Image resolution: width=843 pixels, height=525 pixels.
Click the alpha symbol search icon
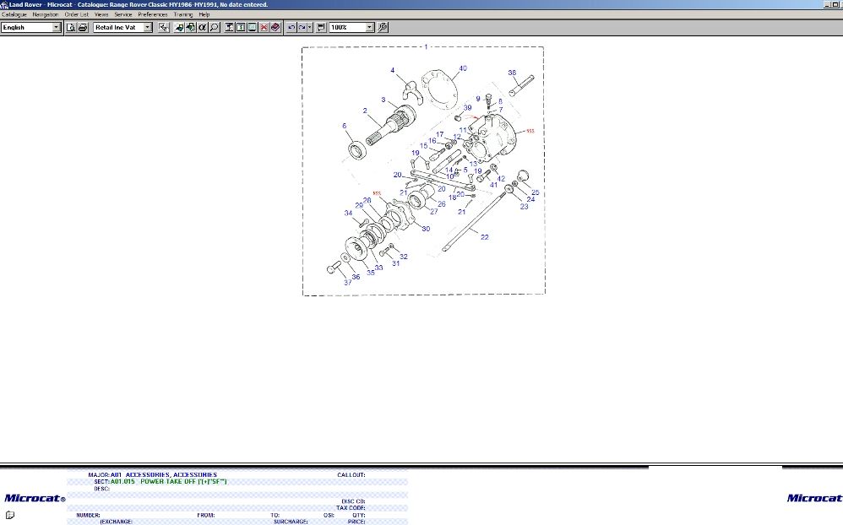[202, 27]
